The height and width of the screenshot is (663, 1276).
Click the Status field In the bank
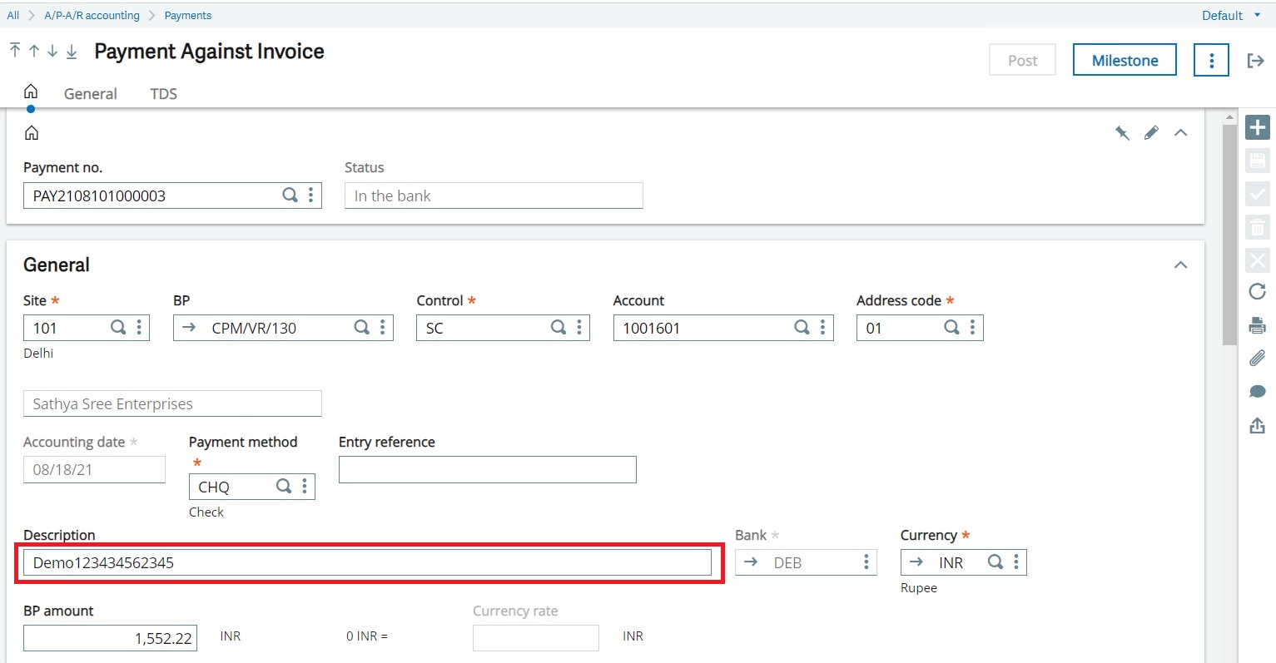(x=494, y=195)
